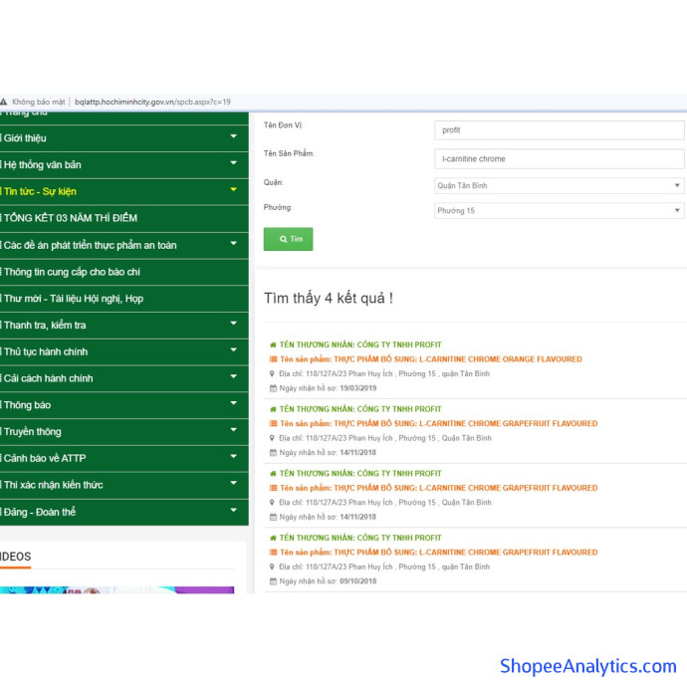
Task: Click the list icon beside Orange Flavoured product
Action: pos(273,359)
